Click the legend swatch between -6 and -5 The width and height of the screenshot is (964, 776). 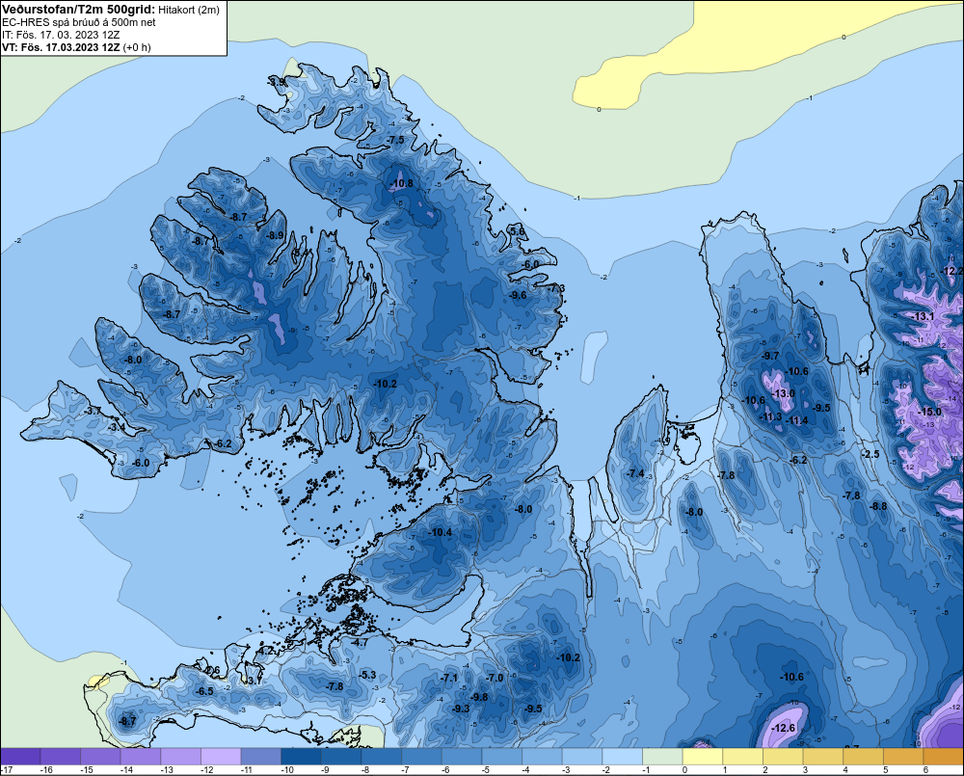click(463, 757)
